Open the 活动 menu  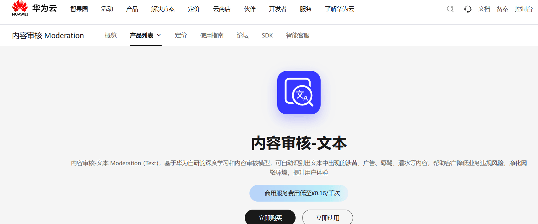click(x=107, y=9)
